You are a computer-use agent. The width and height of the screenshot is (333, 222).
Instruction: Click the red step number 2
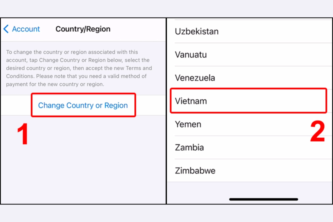pos(317,132)
